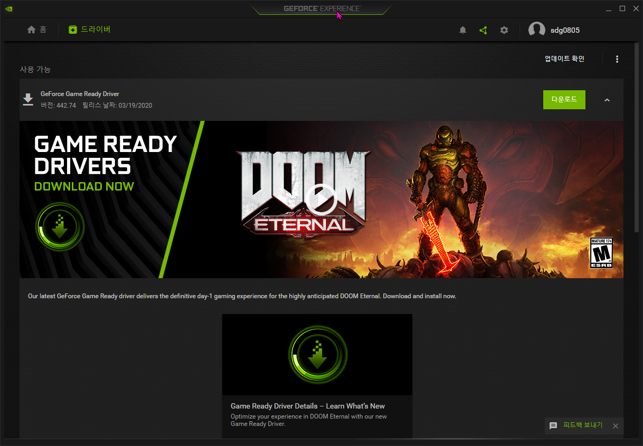This screenshot has width=643, height=446.
Task: Click the ESRB Mature 17+ rating badge
Action: click(601, 252)
